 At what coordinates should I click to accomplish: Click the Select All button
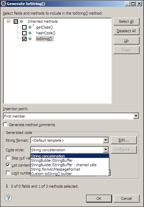(x=126, y=21)
